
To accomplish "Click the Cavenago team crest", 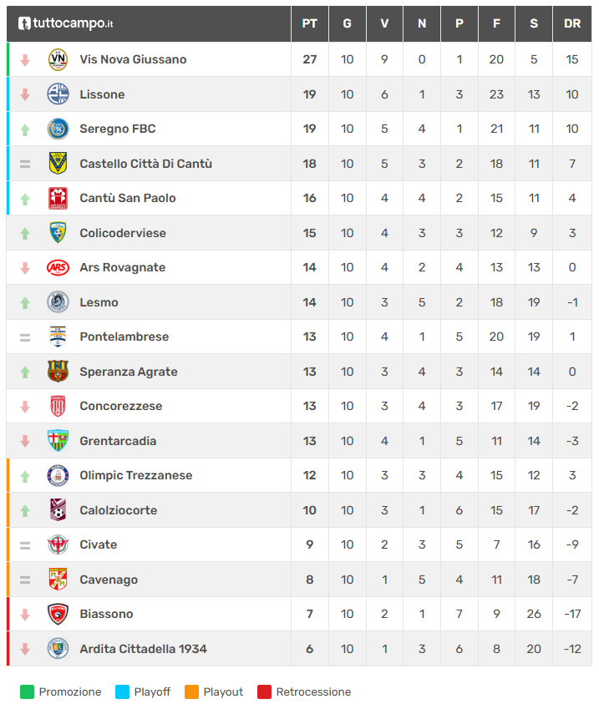I will 58,580.
